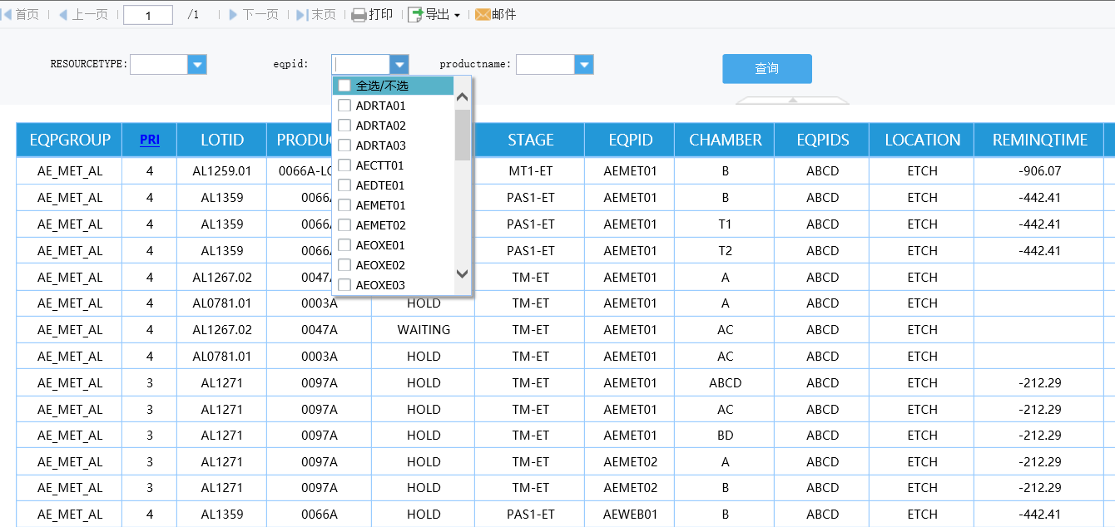1115x527 pixels.
Task: Check the ADRTA03 checkbox
Action: pos(344,145)
